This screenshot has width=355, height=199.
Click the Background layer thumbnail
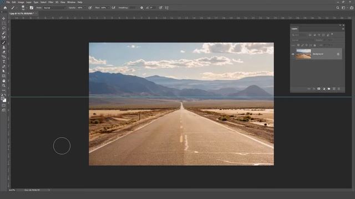[x=303, y=54]
